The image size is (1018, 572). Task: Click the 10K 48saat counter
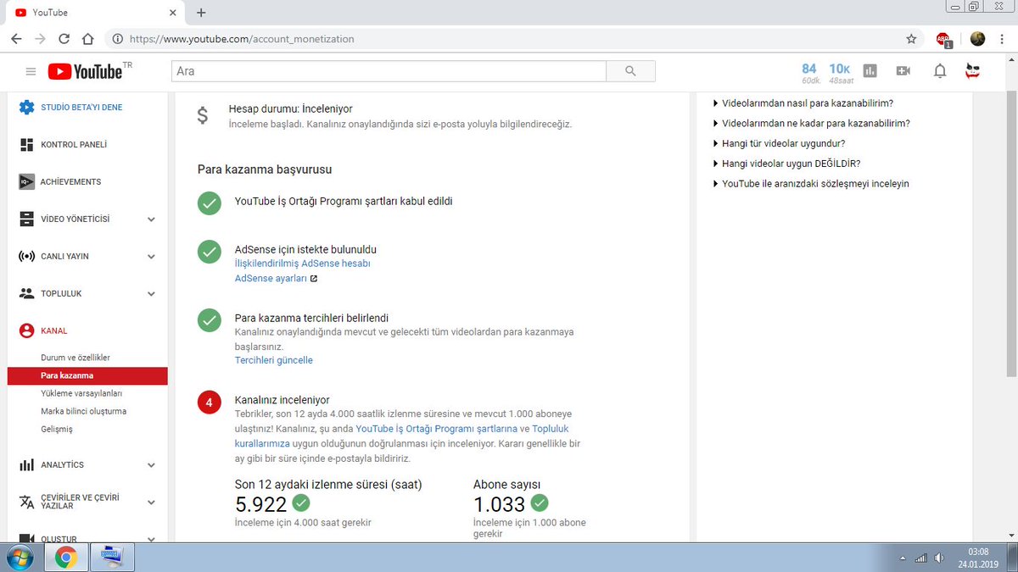pos(840,73)
